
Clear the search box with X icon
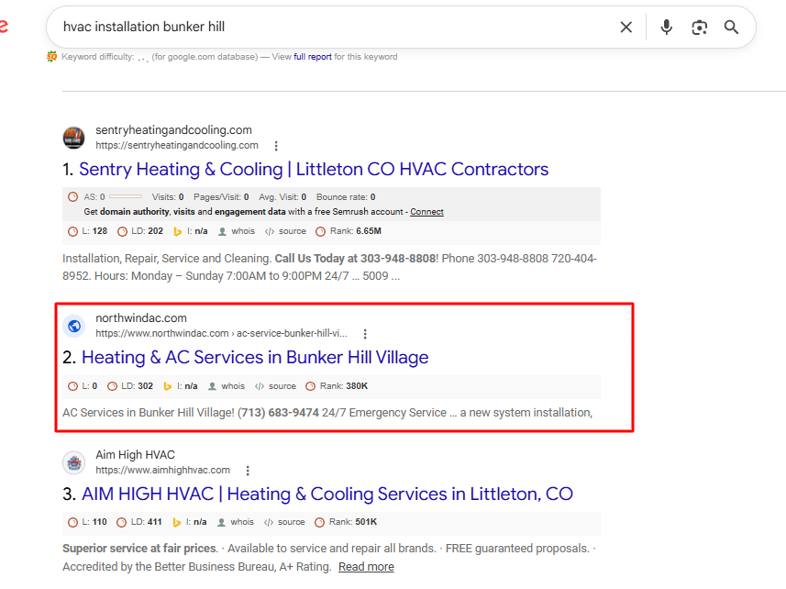tap(626, 28)
